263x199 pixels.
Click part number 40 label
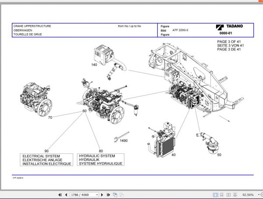[x=174, y=155]
